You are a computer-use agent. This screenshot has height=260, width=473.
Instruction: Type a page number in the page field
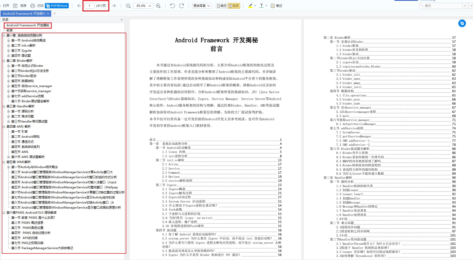[x=89, y=6]
